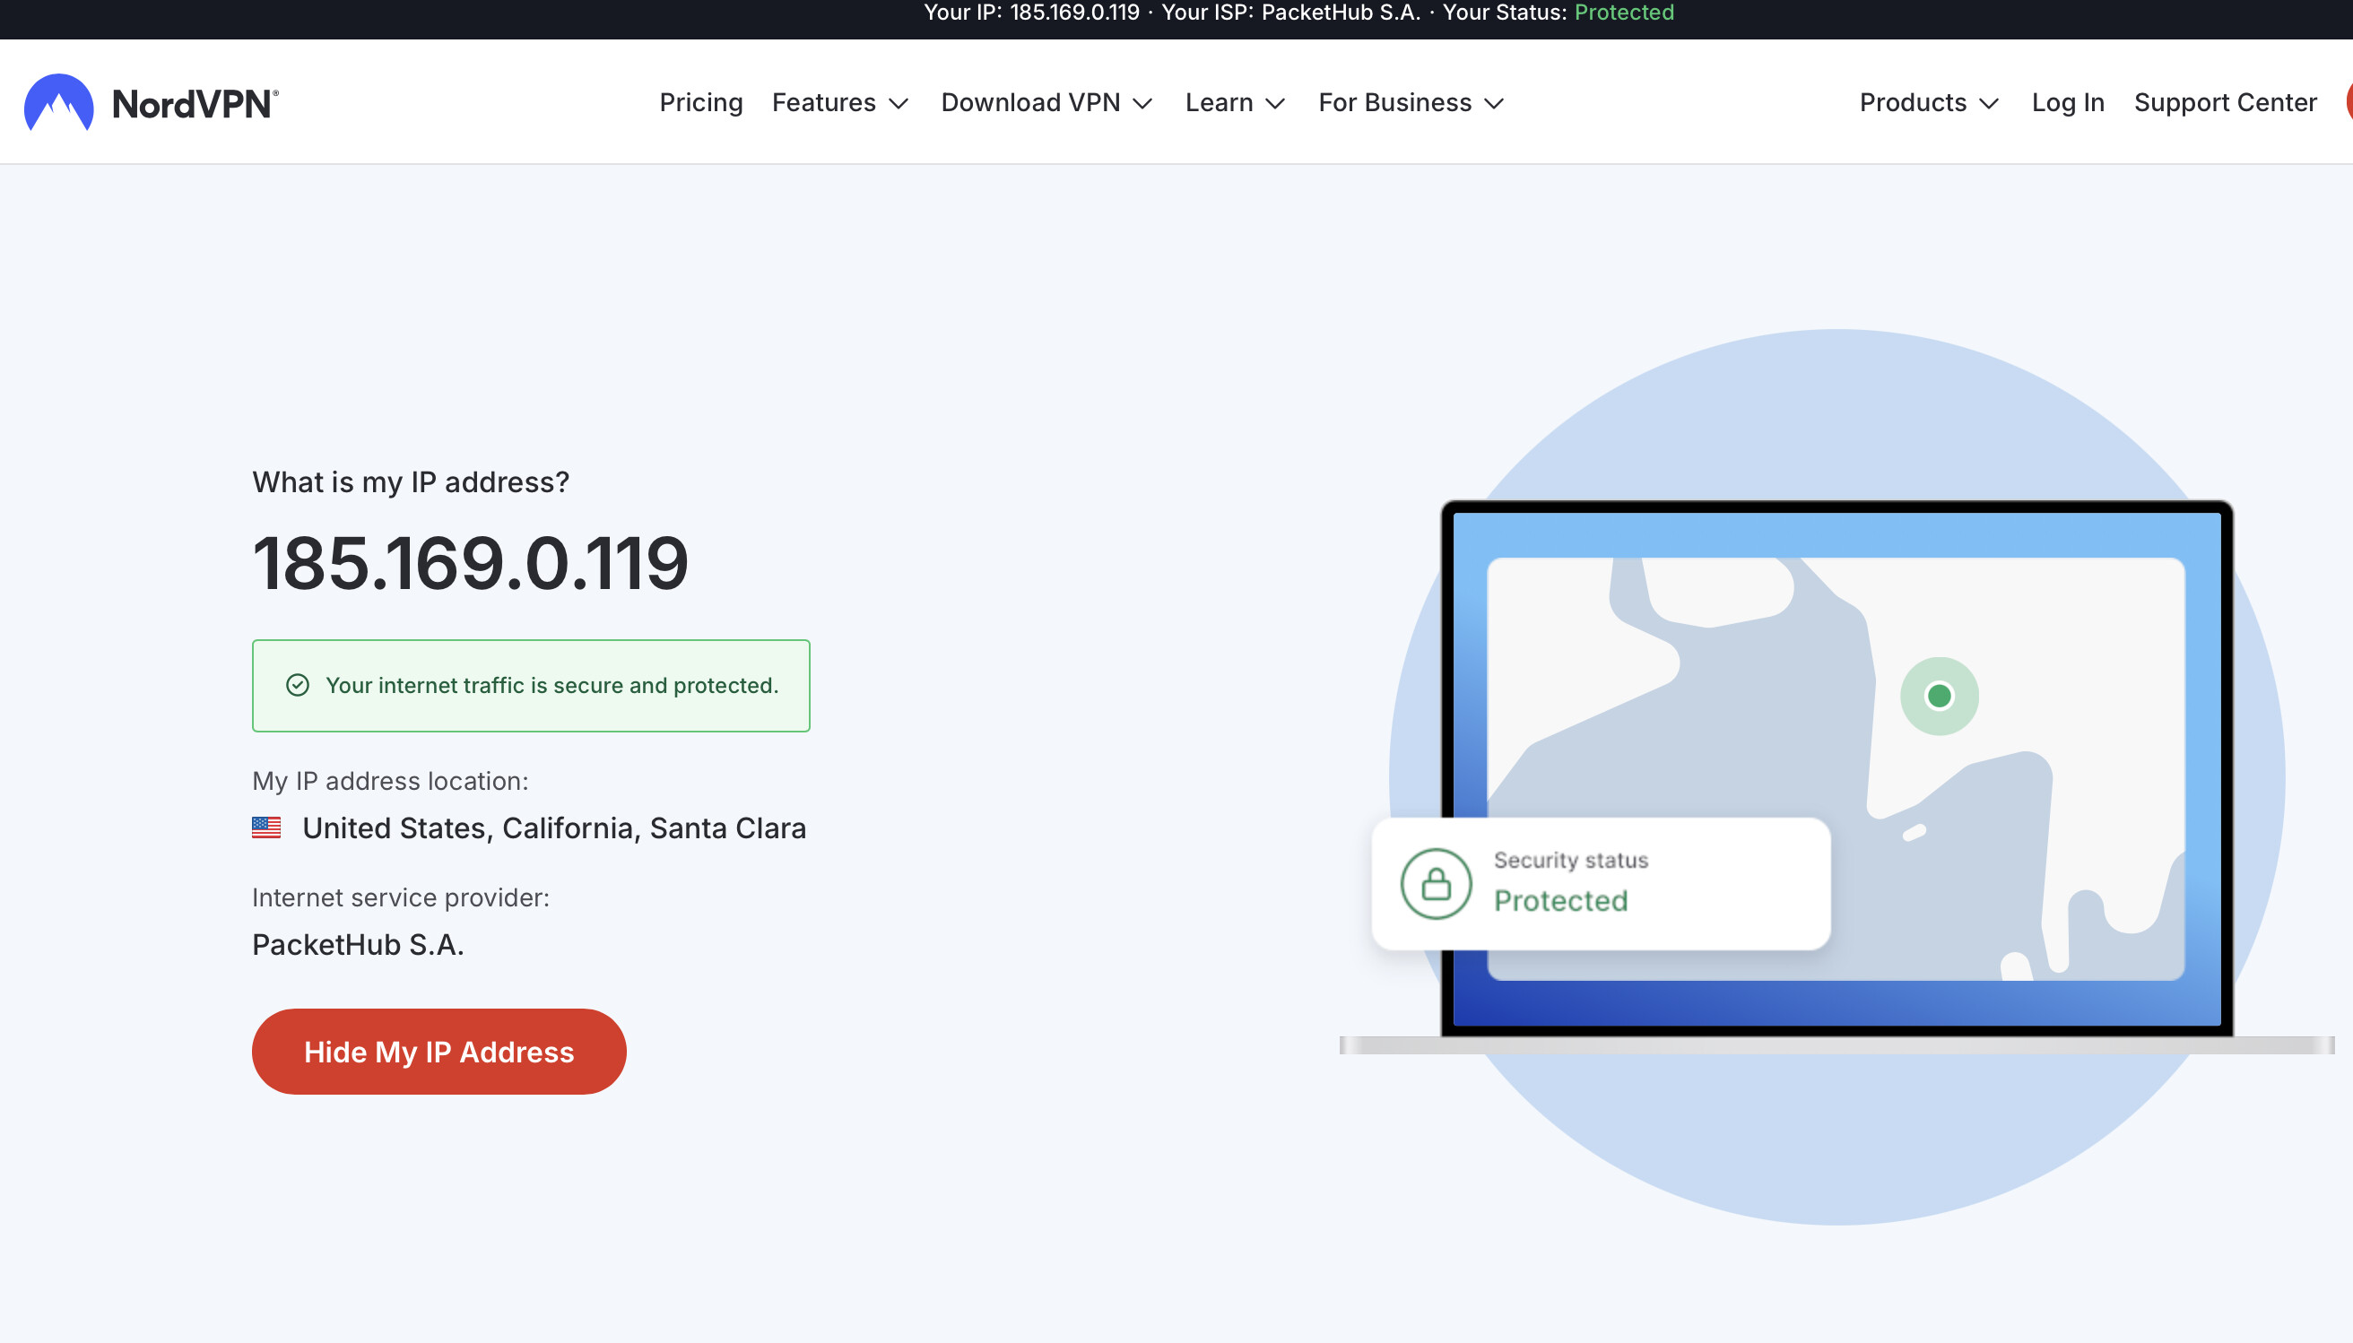This screenshot has width=2353, height=1343.
Task: Click the red circle icon at the right edge of the navigation bar
Action: pos(2348,102)
